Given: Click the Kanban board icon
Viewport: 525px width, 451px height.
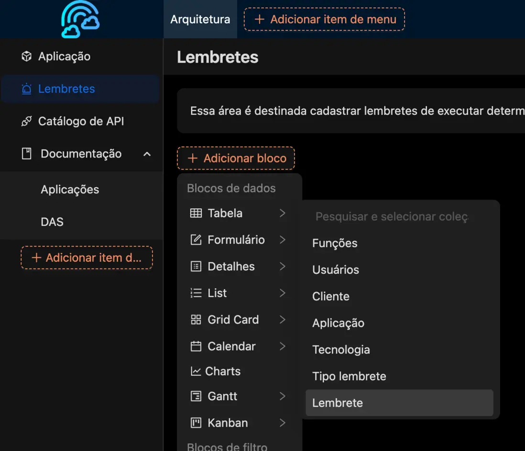Looking at the screenshot, I should [196, 423].
